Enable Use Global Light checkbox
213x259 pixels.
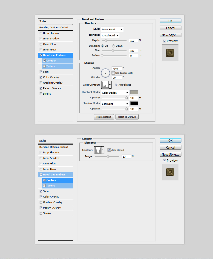pos(113,73)
